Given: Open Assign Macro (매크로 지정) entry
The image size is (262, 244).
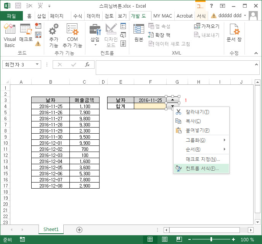Looking at the screenshot, I should tap(201, 159).
